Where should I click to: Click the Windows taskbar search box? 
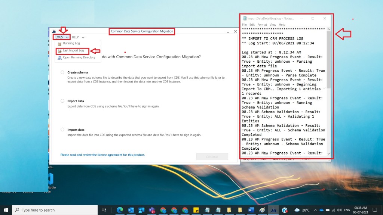(x=56, y=210)
